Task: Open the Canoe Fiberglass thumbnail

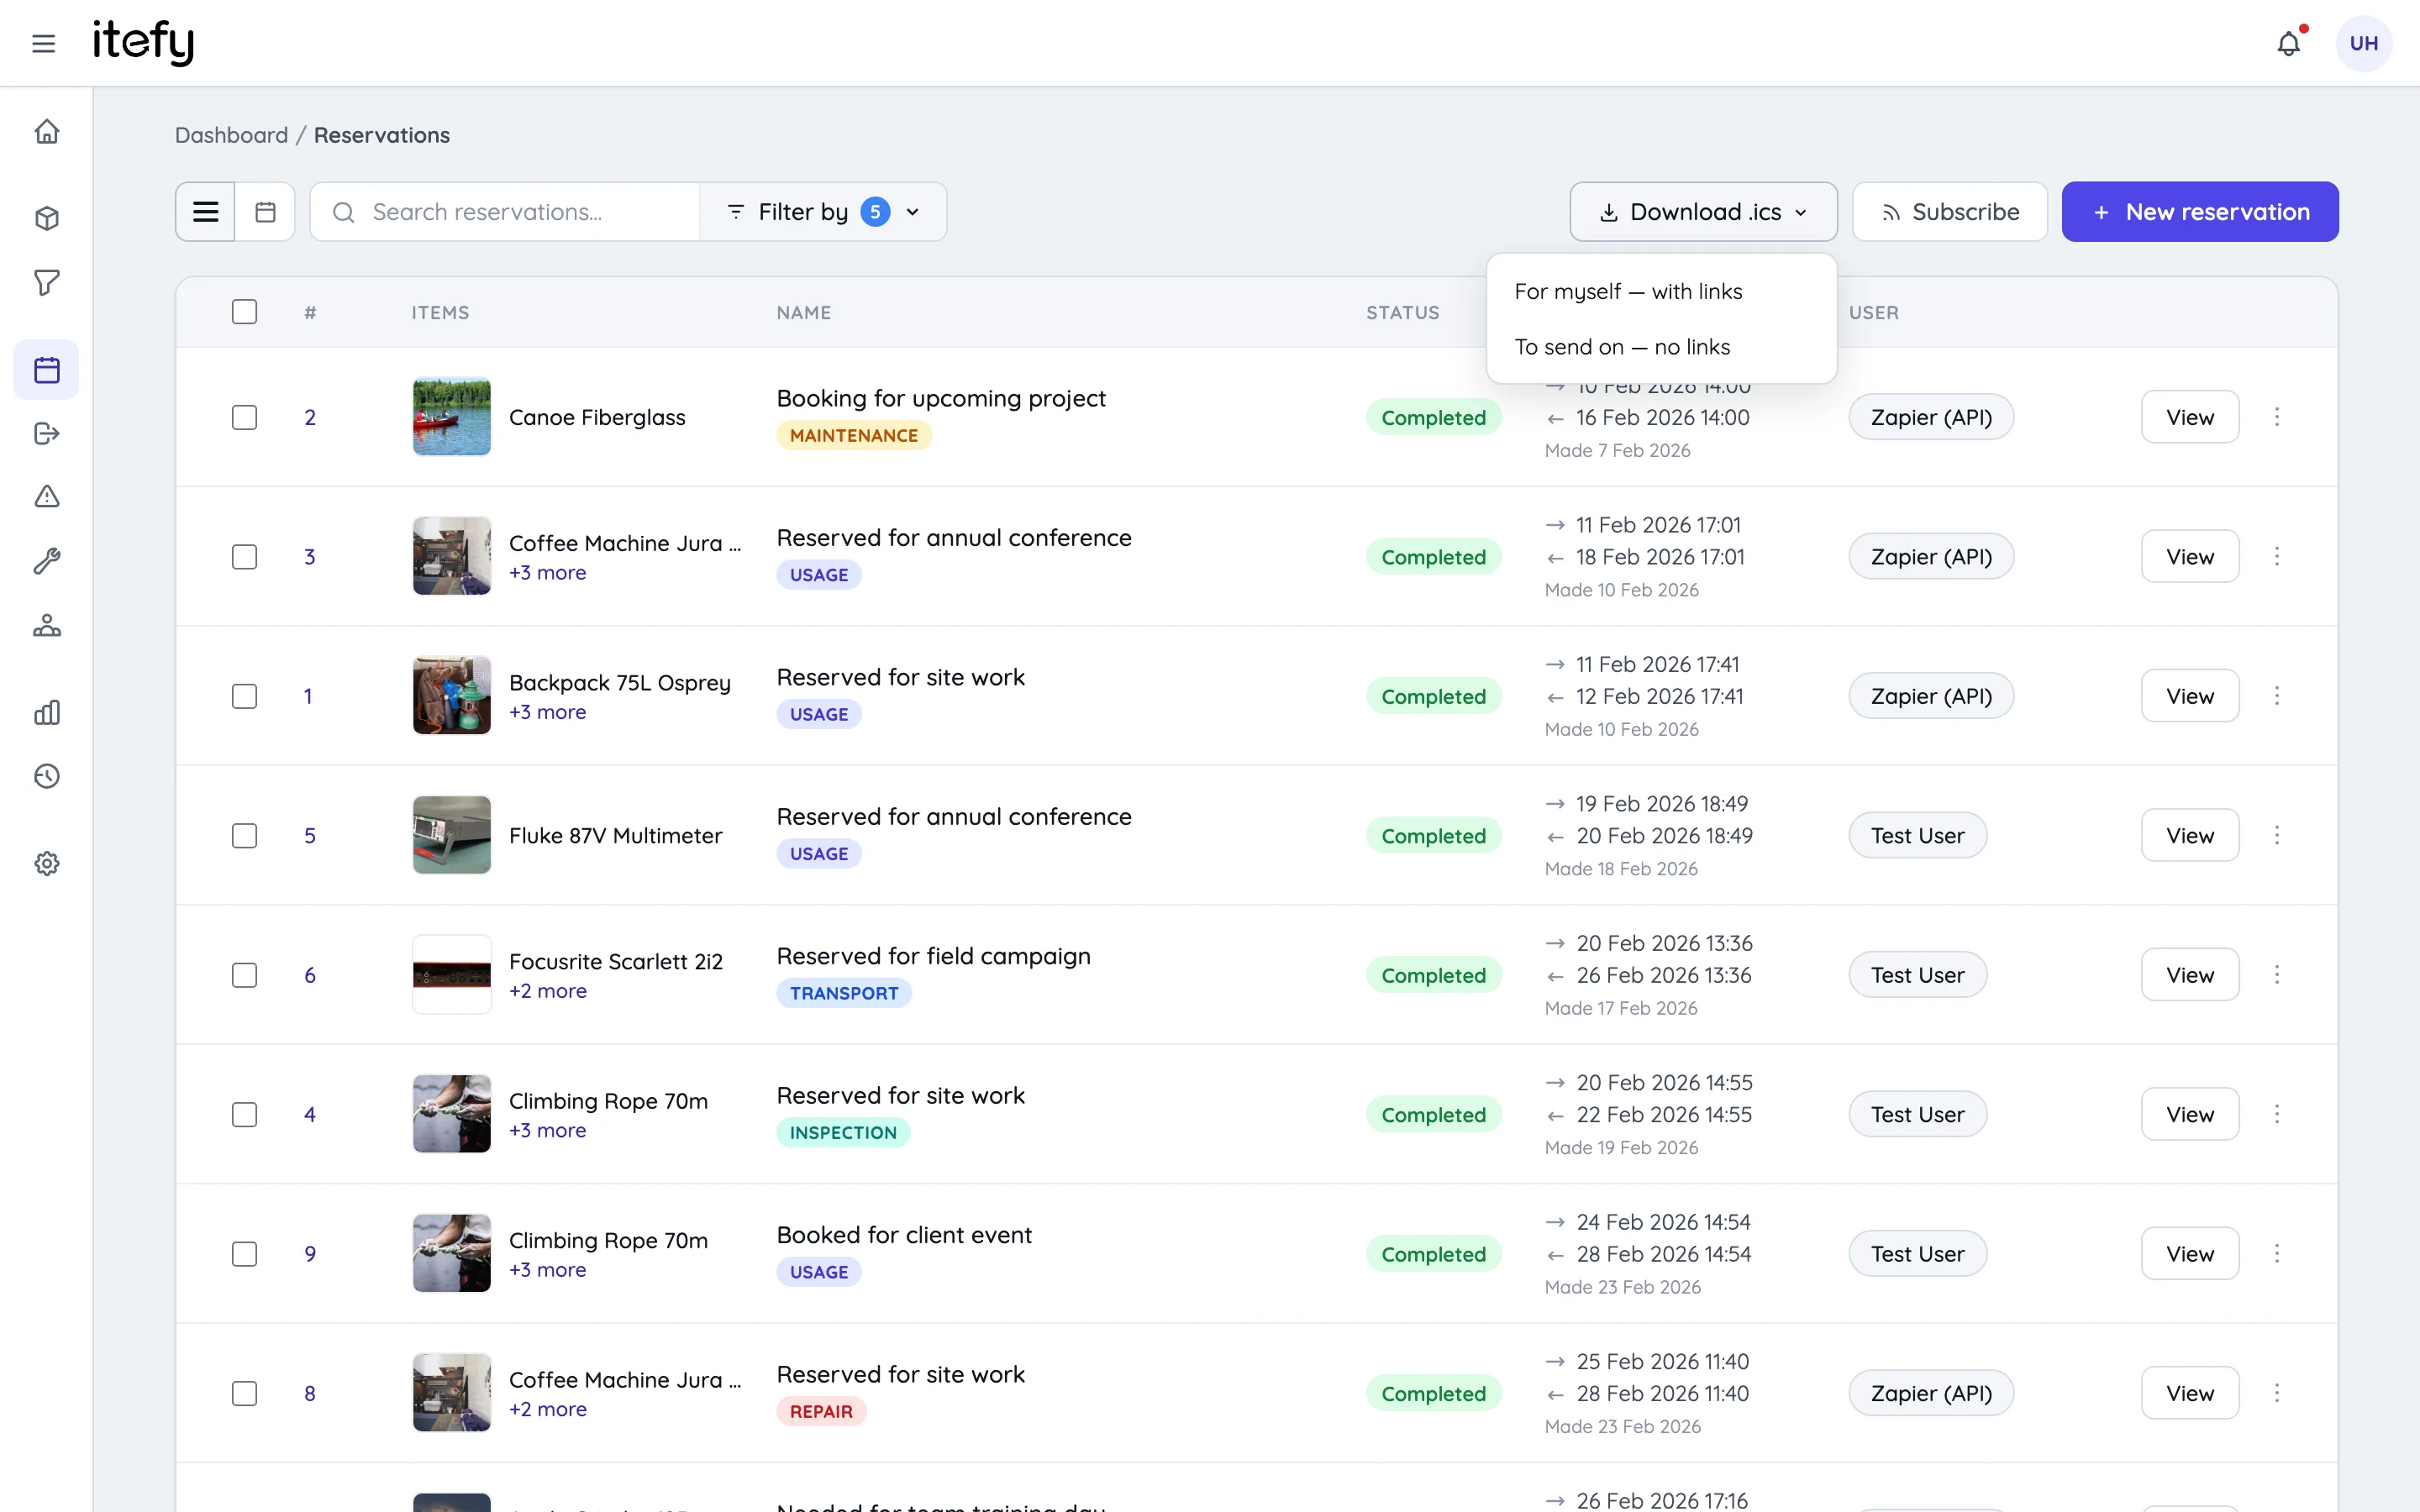Action: coord(452,417)
